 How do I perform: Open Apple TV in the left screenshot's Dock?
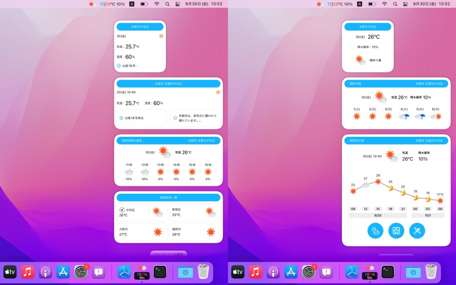[10, 272]
